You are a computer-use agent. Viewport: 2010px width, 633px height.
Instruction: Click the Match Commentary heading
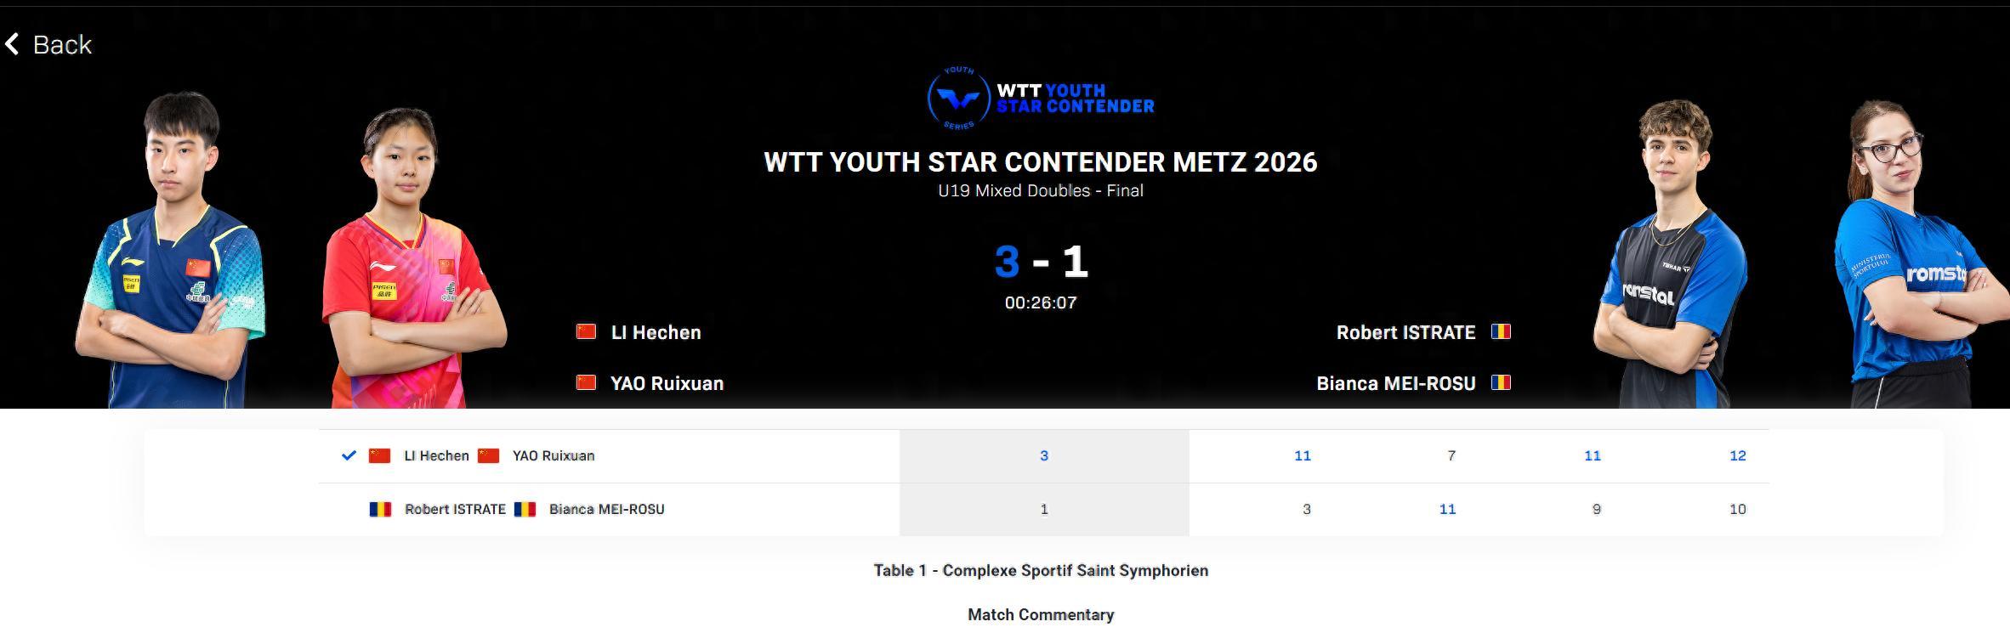click(1040, 614)
